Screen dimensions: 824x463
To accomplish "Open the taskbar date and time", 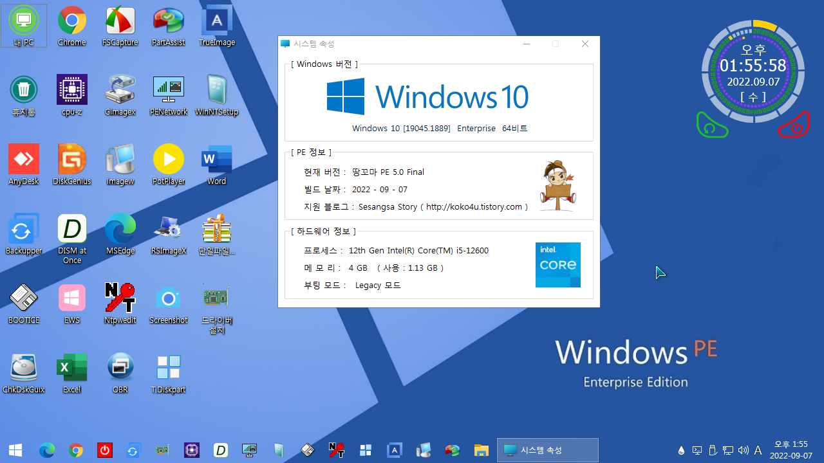I will click(791, 450).
